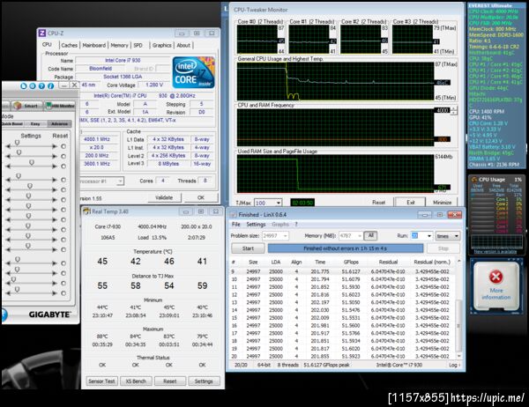Screen dimensions: 529x407
Task: Click the Validate button in CPU-Z
Action: click(x=164, y=197)
